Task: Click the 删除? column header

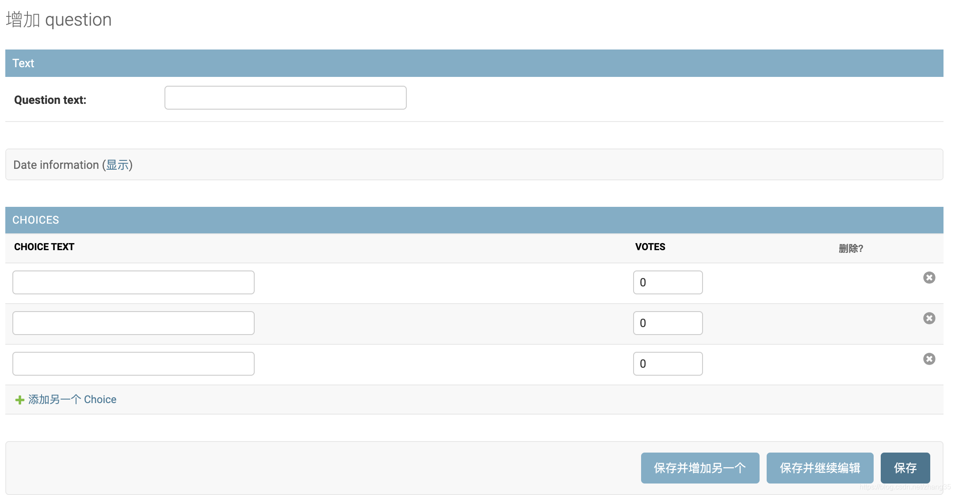Action: (851, 248)
